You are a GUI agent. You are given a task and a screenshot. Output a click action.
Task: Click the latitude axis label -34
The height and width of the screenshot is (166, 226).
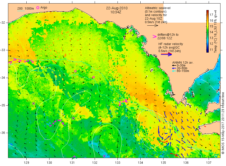pyautogui.click(x=3, y=78)
